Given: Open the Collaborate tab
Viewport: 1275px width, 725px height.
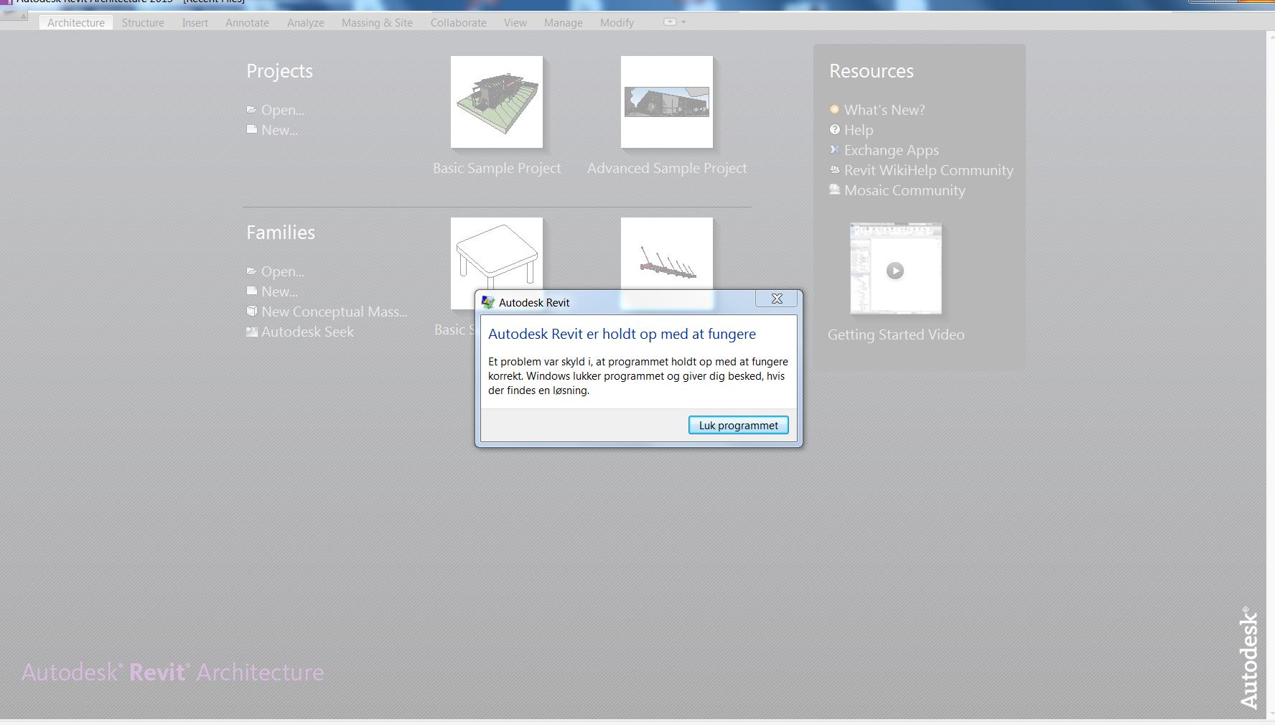Looking at the screenshot, I should point(458,23).
